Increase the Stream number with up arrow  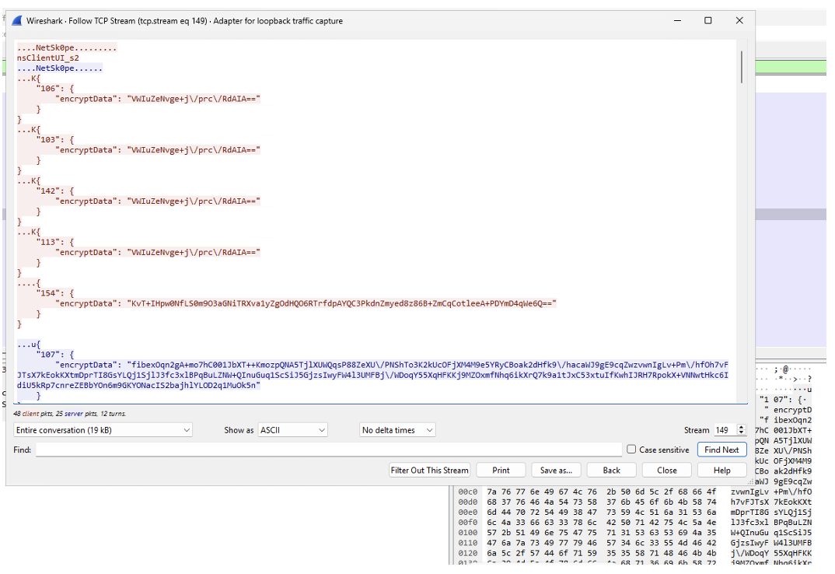(741, 427)
